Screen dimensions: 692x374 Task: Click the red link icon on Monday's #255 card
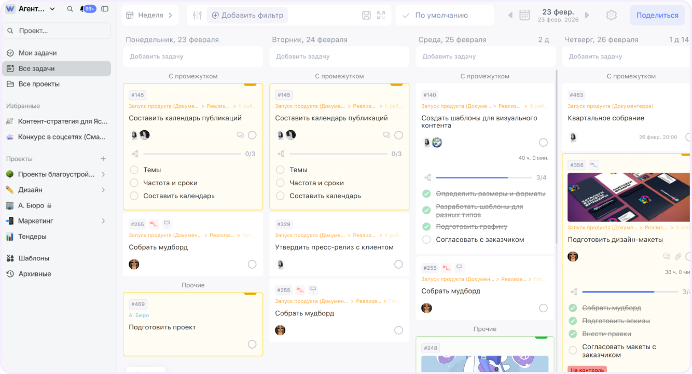pyautogui.click(x=154, y=224)
